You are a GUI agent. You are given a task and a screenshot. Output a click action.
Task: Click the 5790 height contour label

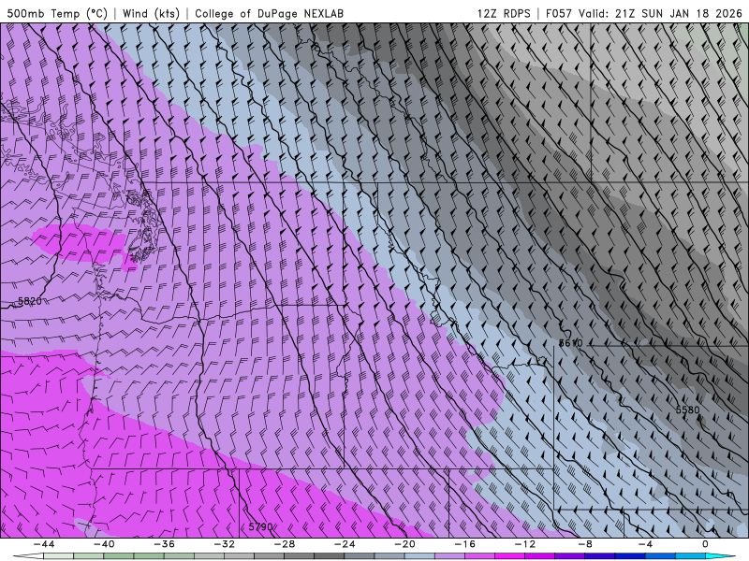[x=260, y=526]
